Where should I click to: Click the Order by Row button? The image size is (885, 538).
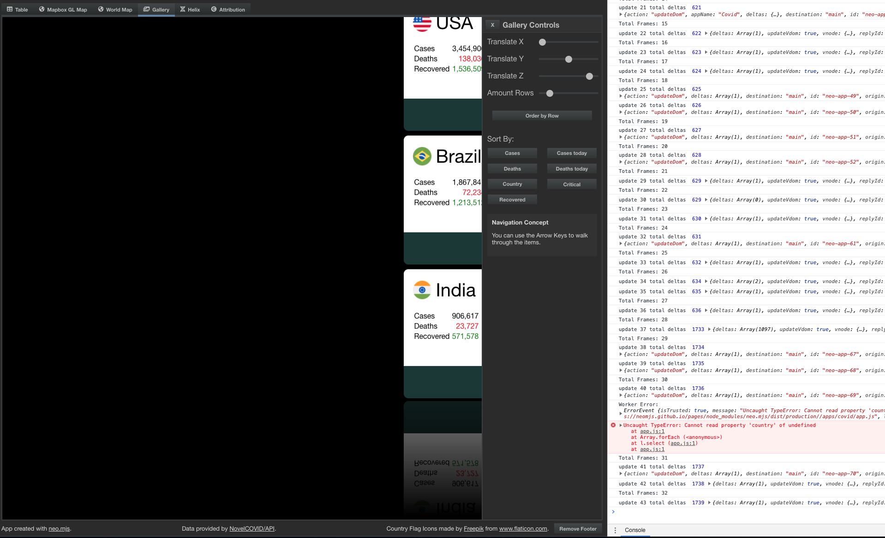point(542,116)
